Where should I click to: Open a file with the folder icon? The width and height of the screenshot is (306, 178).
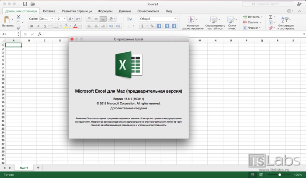coord(33,4)
